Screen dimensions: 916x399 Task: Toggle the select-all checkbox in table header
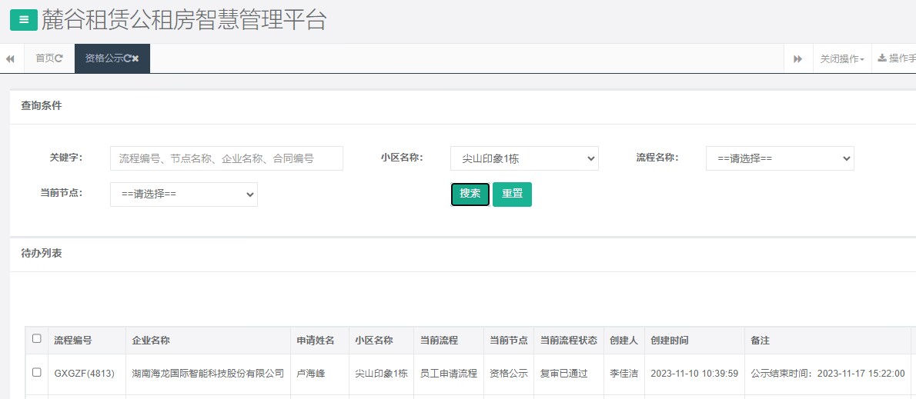37,339
